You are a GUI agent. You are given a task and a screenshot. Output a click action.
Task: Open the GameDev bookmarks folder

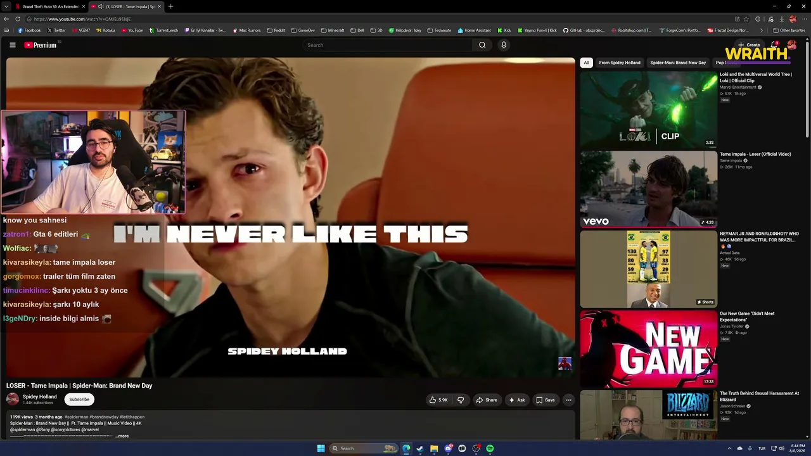click(303, 30)
